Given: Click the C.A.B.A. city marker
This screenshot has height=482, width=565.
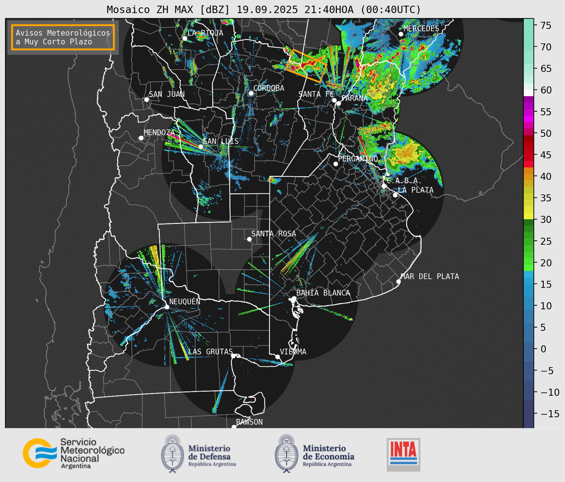Looking at the screenshot, I should 384,186.
